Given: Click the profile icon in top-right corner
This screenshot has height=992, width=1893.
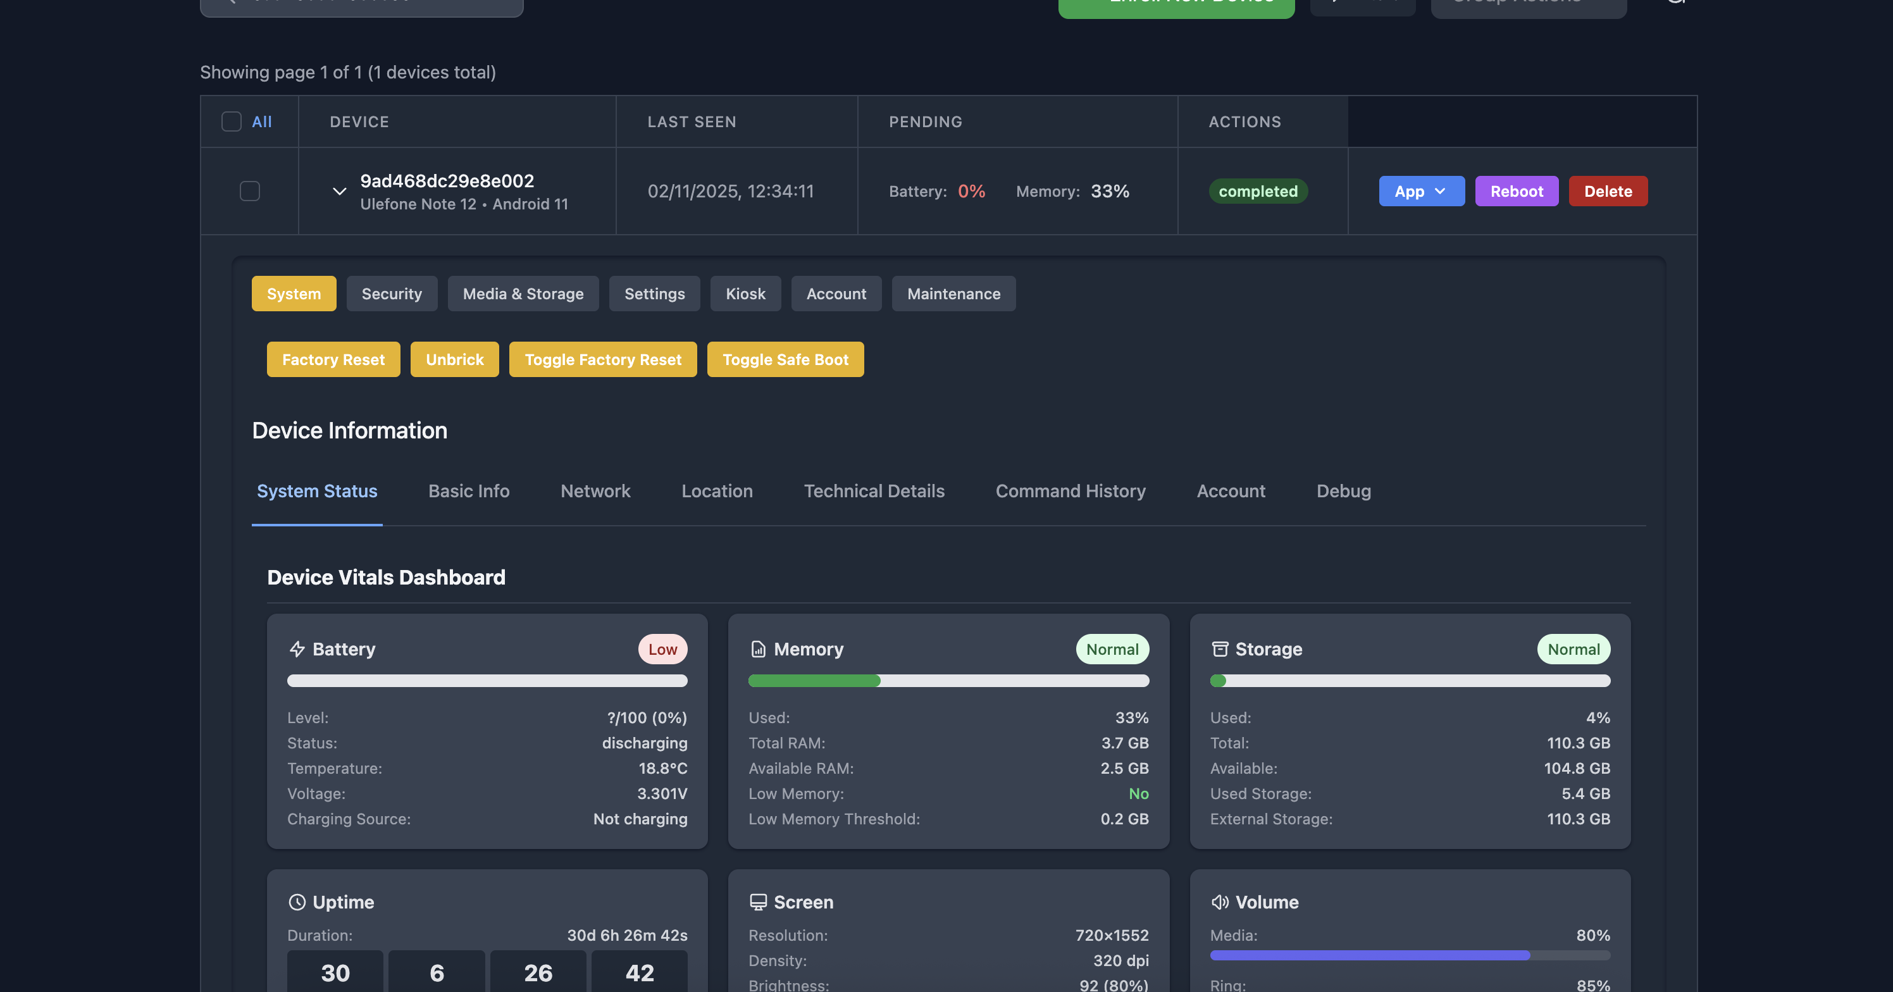Looking at the screenshot, I should click(x=1678, y=2).
